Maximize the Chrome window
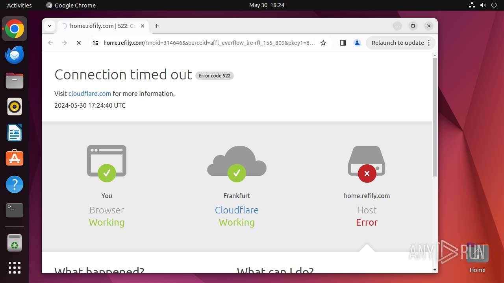Screen dimensions: 504x283 click(413, 26)
